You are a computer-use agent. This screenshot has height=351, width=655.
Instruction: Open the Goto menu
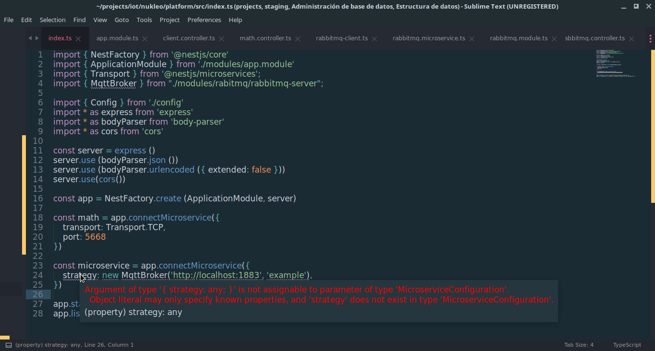pyautogui.click(x=122, y=20)
